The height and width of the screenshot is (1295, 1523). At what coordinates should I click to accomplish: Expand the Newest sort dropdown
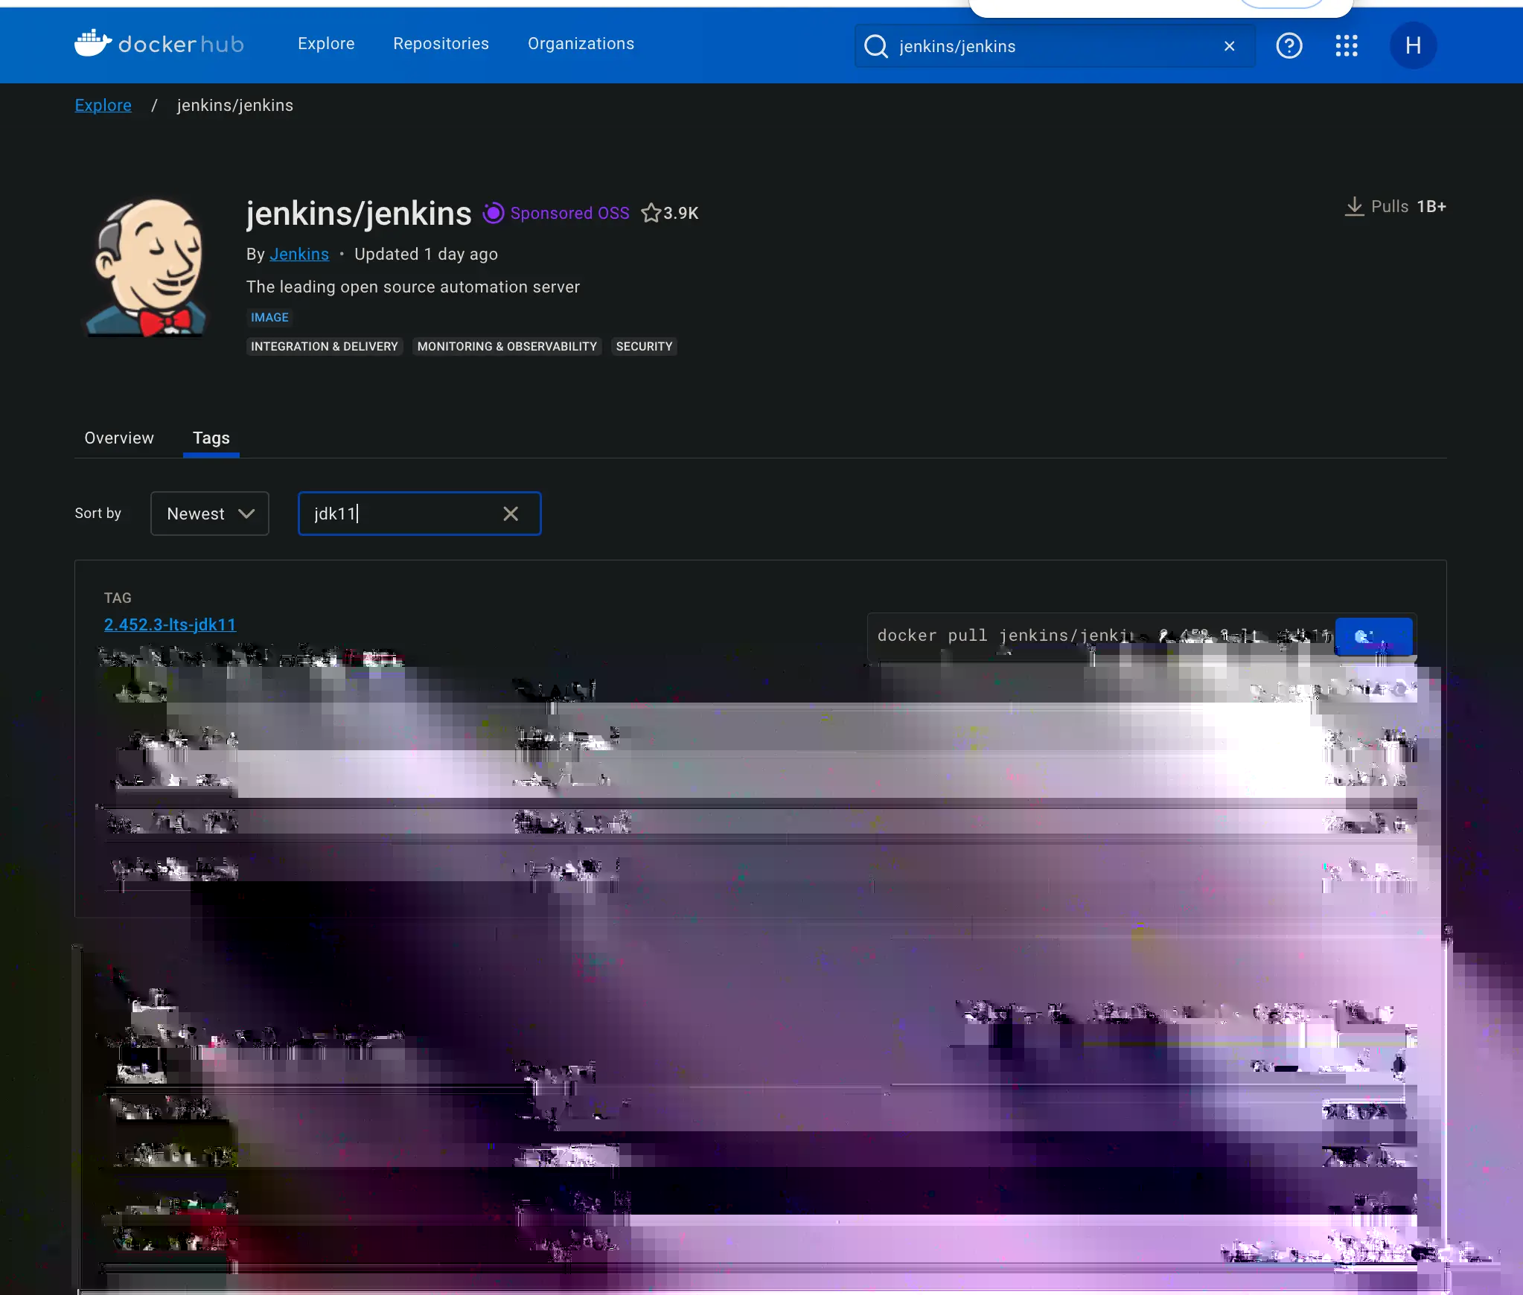[210, 514]
